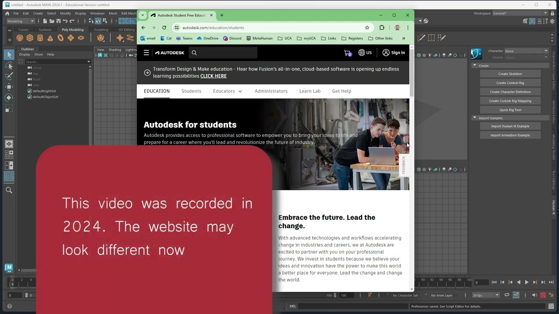Toggle audio mute speaker in Maya
The width and height of the screenshot is (559, 314).
point(535,295)
